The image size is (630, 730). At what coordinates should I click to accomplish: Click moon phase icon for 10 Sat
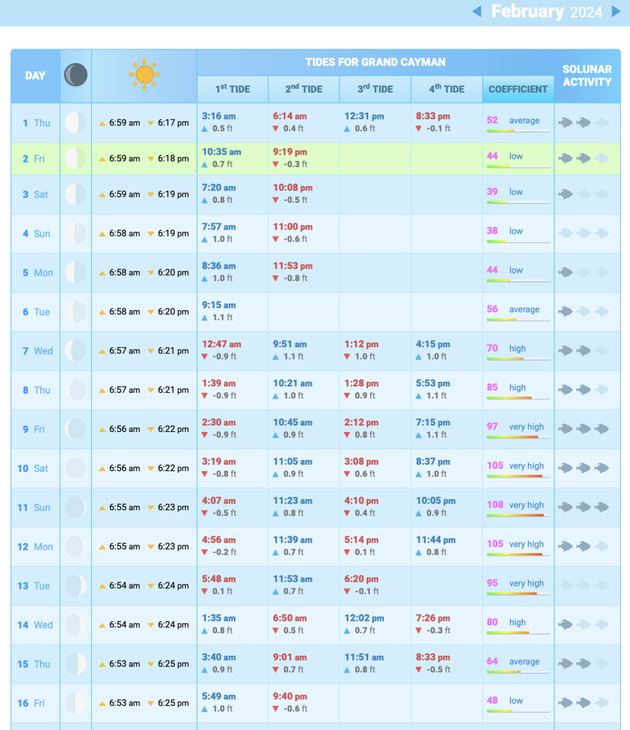pos(76,468)
